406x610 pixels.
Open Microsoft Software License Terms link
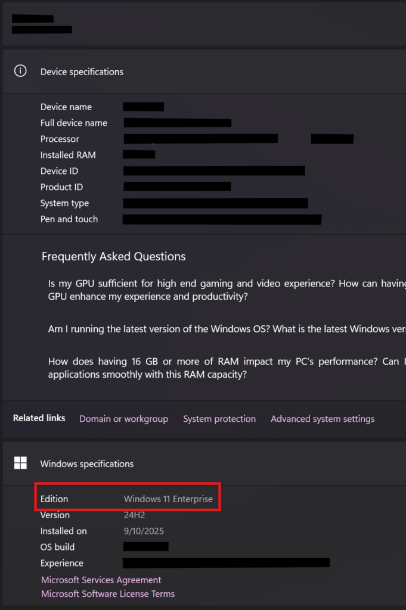point(108,593)
